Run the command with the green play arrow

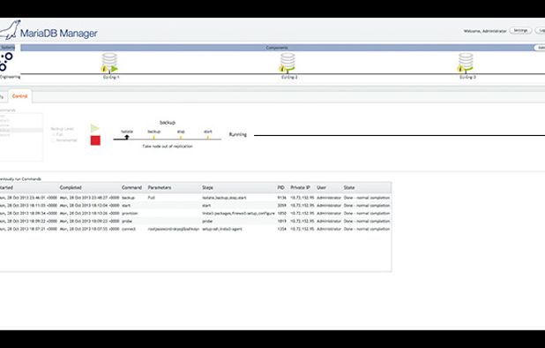coord(94,128)
